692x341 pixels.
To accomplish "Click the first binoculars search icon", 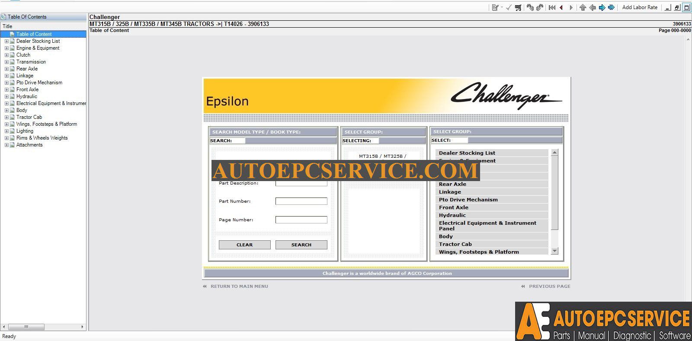I will [530, 7].
